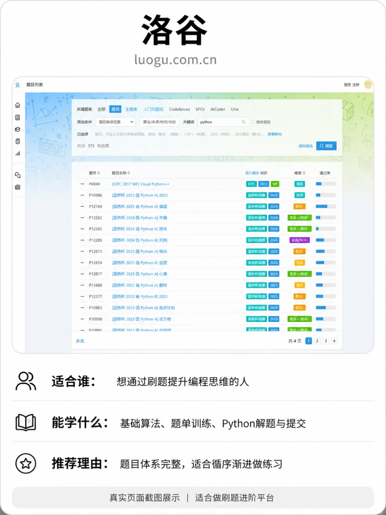Viewport: 386px width, 515px height.
Task: Focus the keyword input containing python
Action: (223, 122)
